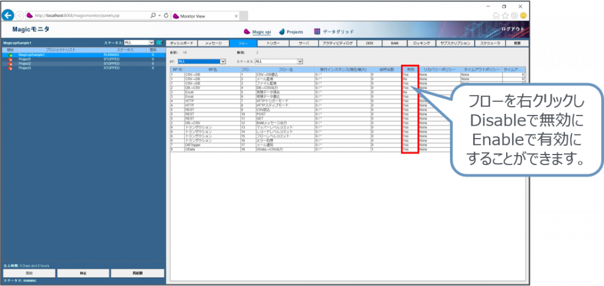Click the ログアウト logout link
This screenshot has height=286, width=604.
pyautogui.click(x=511, y=29)
